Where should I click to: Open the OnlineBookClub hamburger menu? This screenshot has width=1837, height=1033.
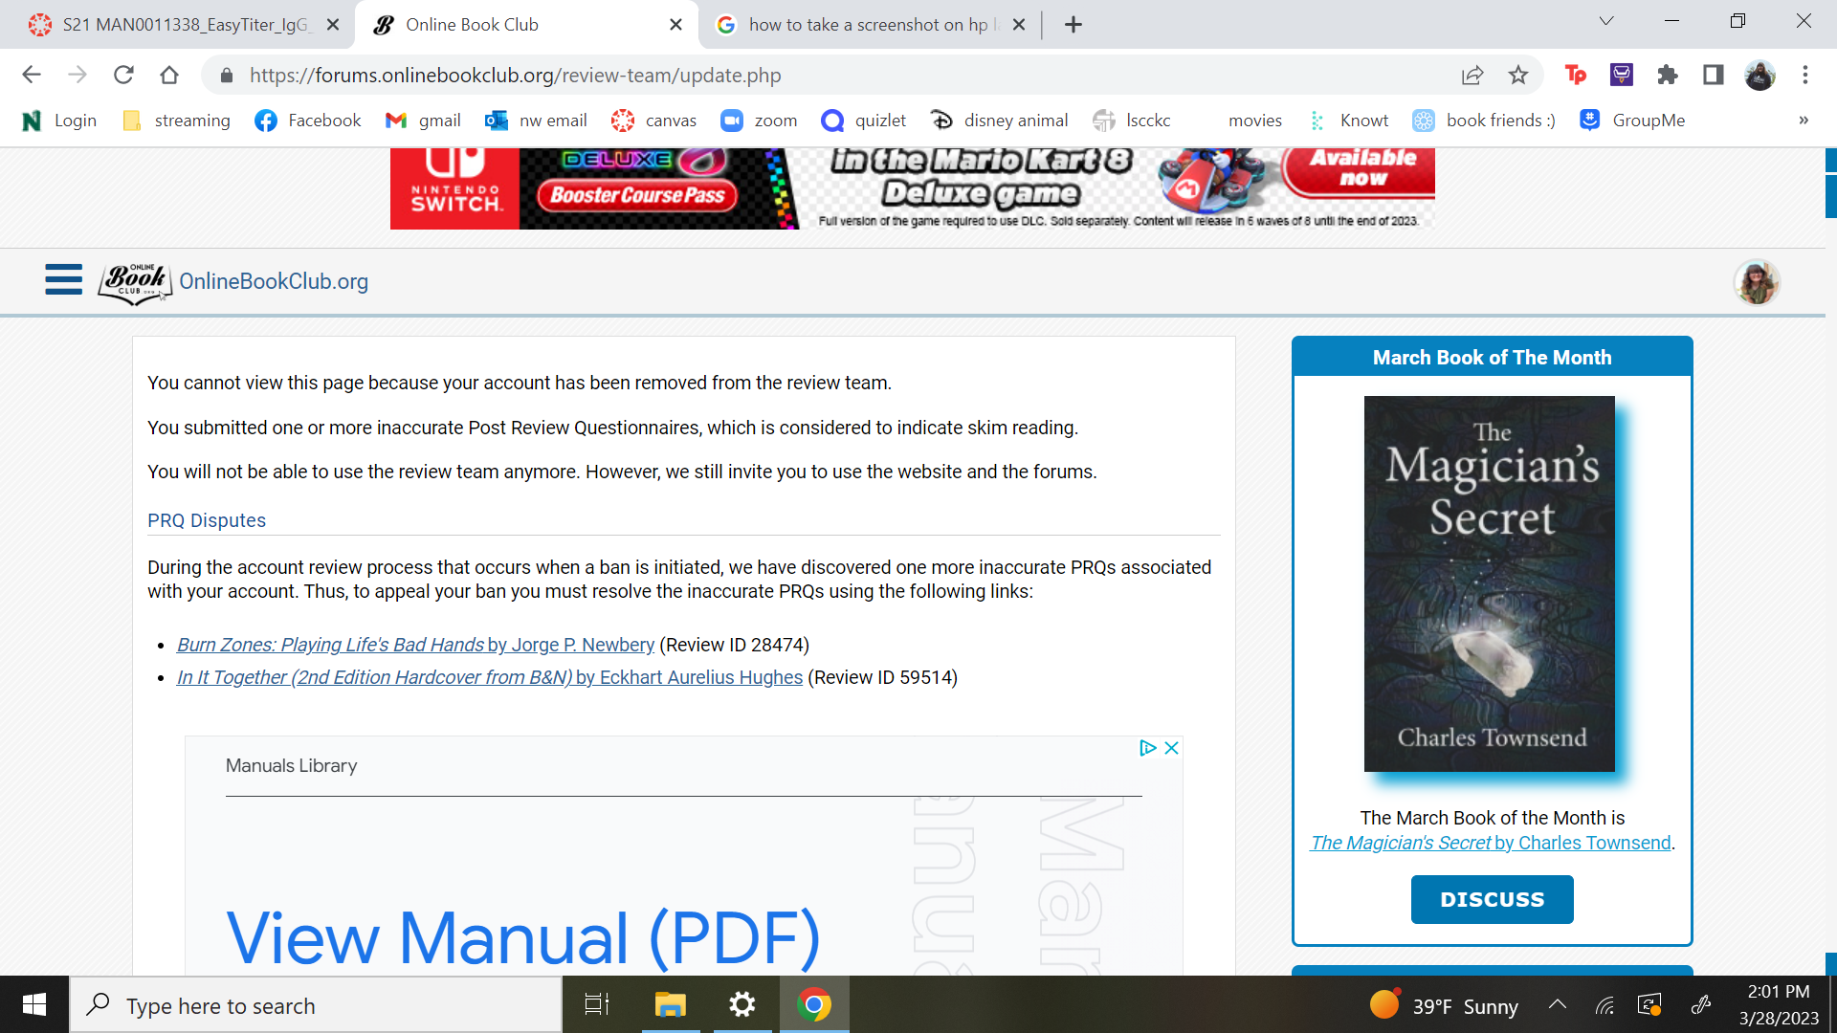click(64, 280)
